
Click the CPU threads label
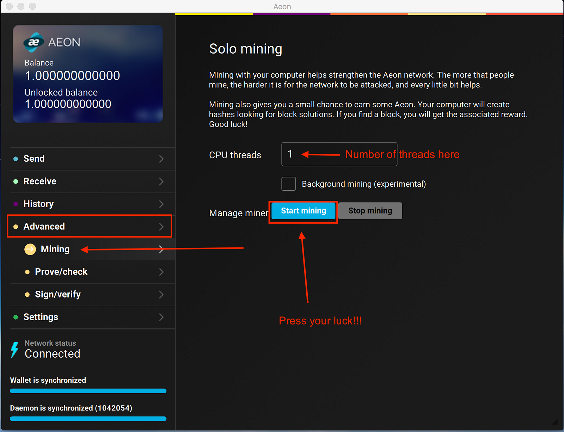tap(235, 155)
